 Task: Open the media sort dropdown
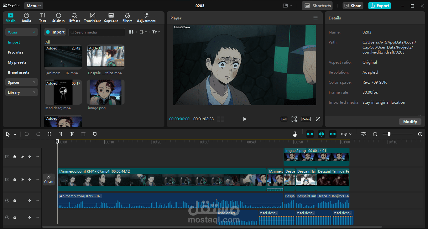pyautogui.click(x=143, y=32)
